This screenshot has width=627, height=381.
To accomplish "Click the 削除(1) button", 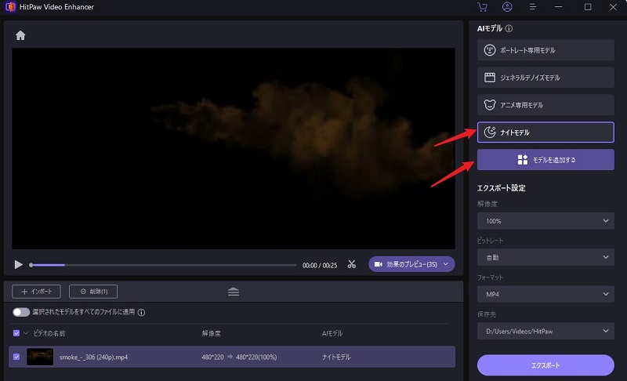I will [93, 292].
